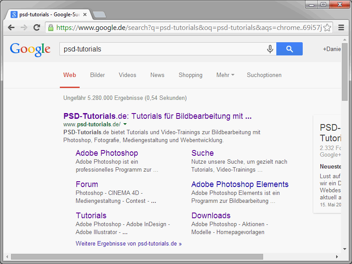Click the PSD-Tutori knowledge panel heading
Image resolution: width=352 pixels, height=264 pixels.
click(x=330, y=133)
